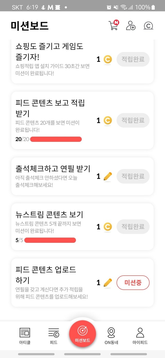
Task: Tap the pencil icon on 피드 콘텐츠 업로드 하기
Action: coord(108,283)
